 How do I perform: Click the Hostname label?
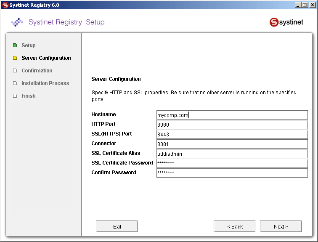click(x=103, y=114)
